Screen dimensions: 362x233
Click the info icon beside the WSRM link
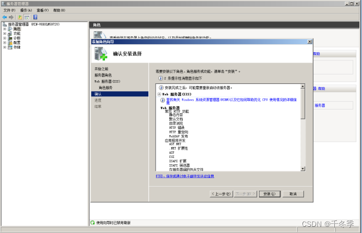[x=162, y=100]
